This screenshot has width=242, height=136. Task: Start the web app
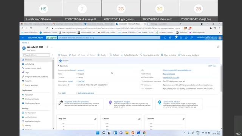click(72, 55)
